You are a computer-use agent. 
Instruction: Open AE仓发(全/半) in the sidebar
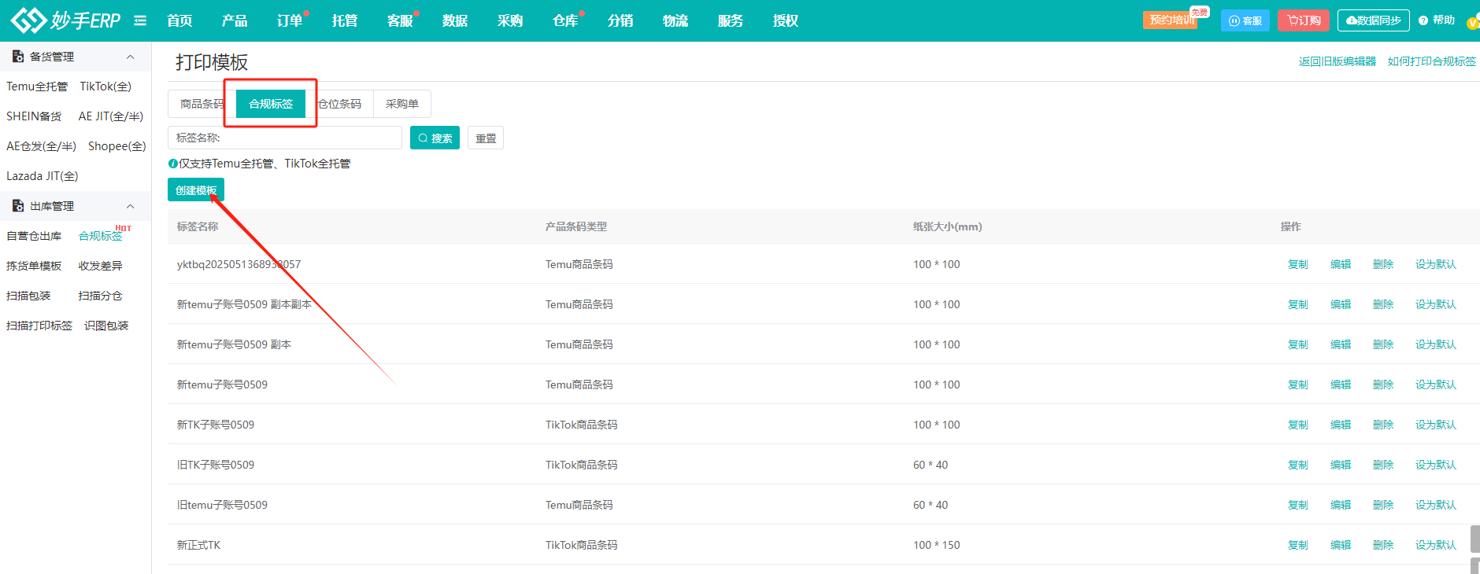click(41, 146)
